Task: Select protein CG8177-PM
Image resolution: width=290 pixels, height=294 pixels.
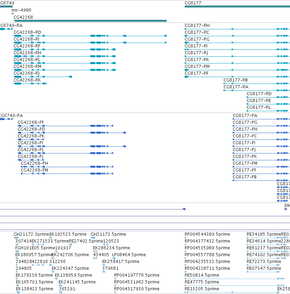Action: [245, 163]
